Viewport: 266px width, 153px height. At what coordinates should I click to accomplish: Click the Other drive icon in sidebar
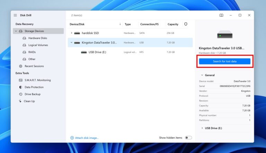click(25, 59)
